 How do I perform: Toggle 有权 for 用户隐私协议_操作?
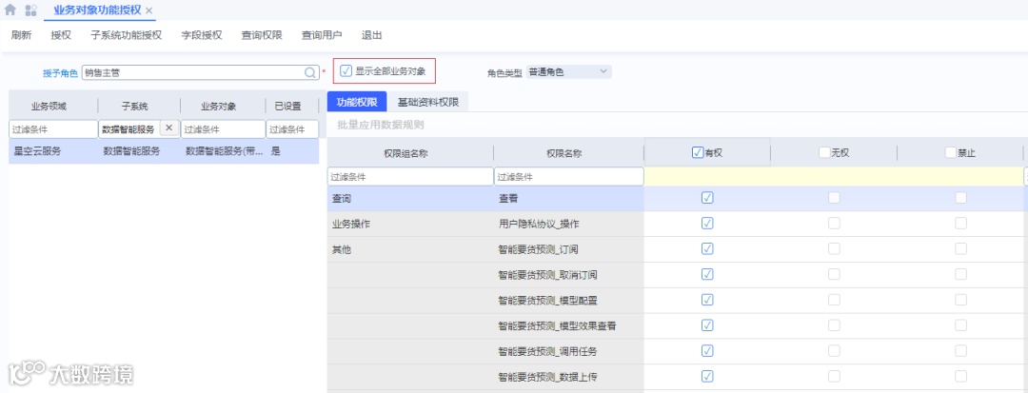click(706, 224)
